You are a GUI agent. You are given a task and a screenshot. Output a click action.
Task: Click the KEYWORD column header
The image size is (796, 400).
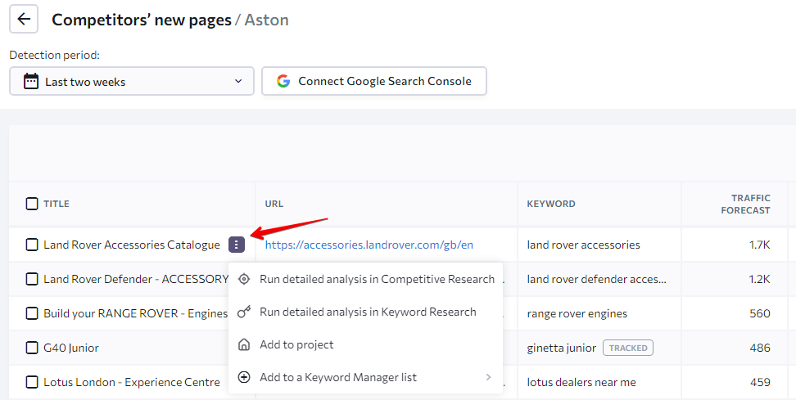click(x=551, y=204)
